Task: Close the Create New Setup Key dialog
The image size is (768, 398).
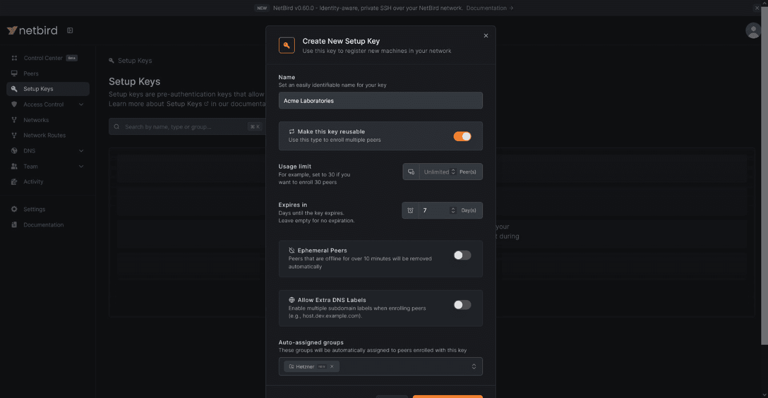Action: [x=486, y=36]
